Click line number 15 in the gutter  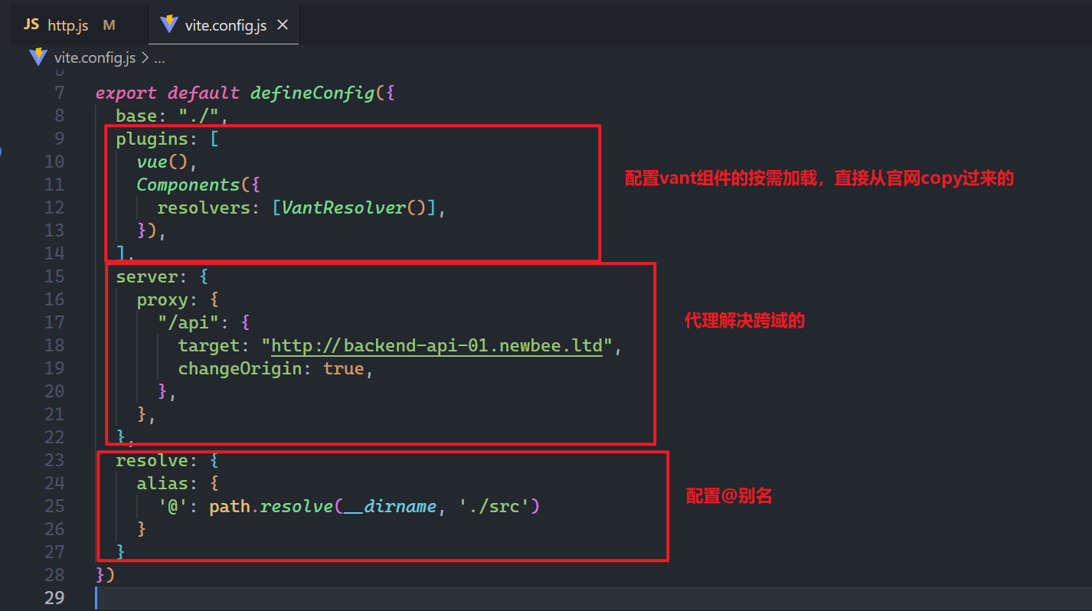coord(54,276)
